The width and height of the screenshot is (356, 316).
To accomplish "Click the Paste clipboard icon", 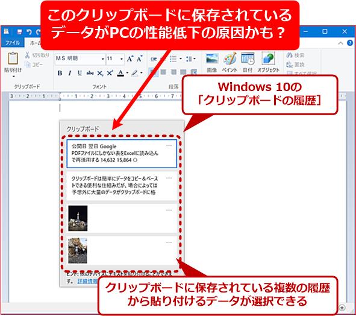I will point(13,58).
